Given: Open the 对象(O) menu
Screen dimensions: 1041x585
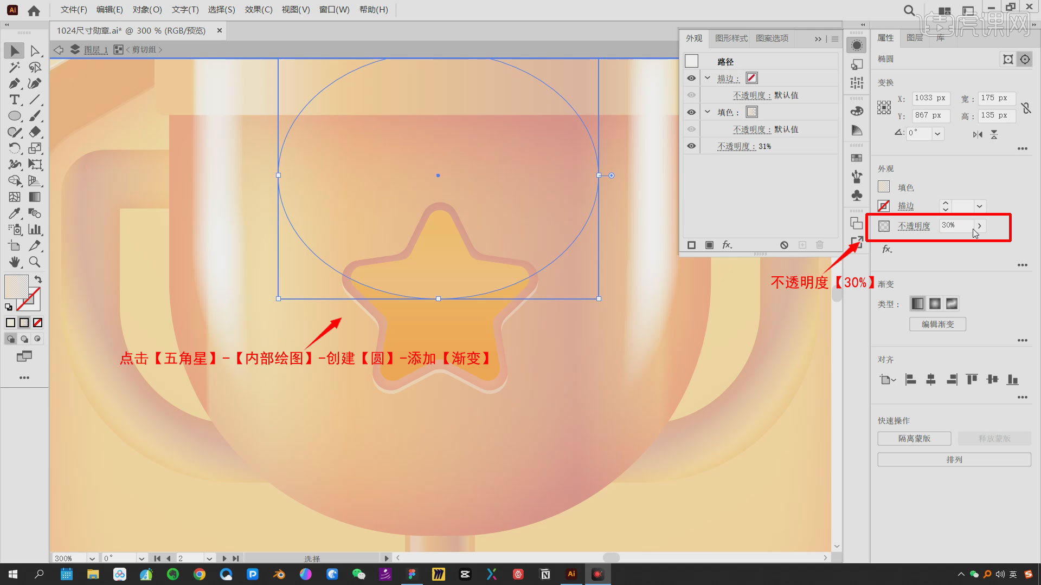Looking at the screenshot, I should point(147,10).
